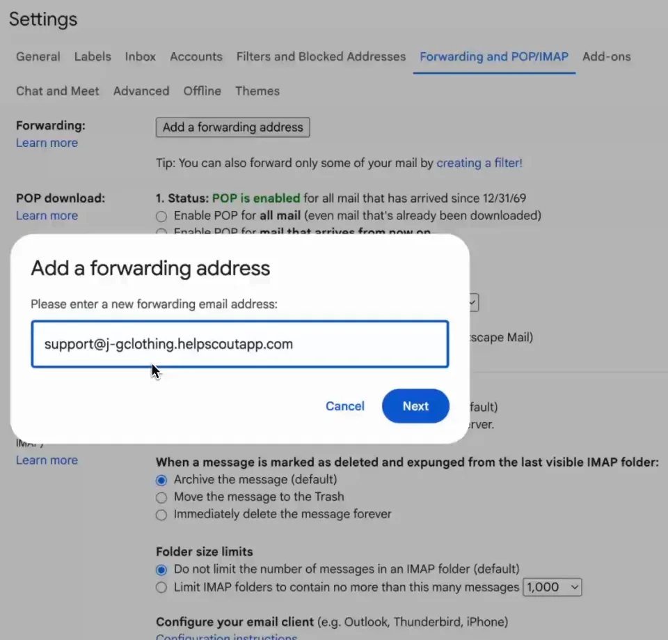Choose 'Move the message to the Trash'

point(161,497)
